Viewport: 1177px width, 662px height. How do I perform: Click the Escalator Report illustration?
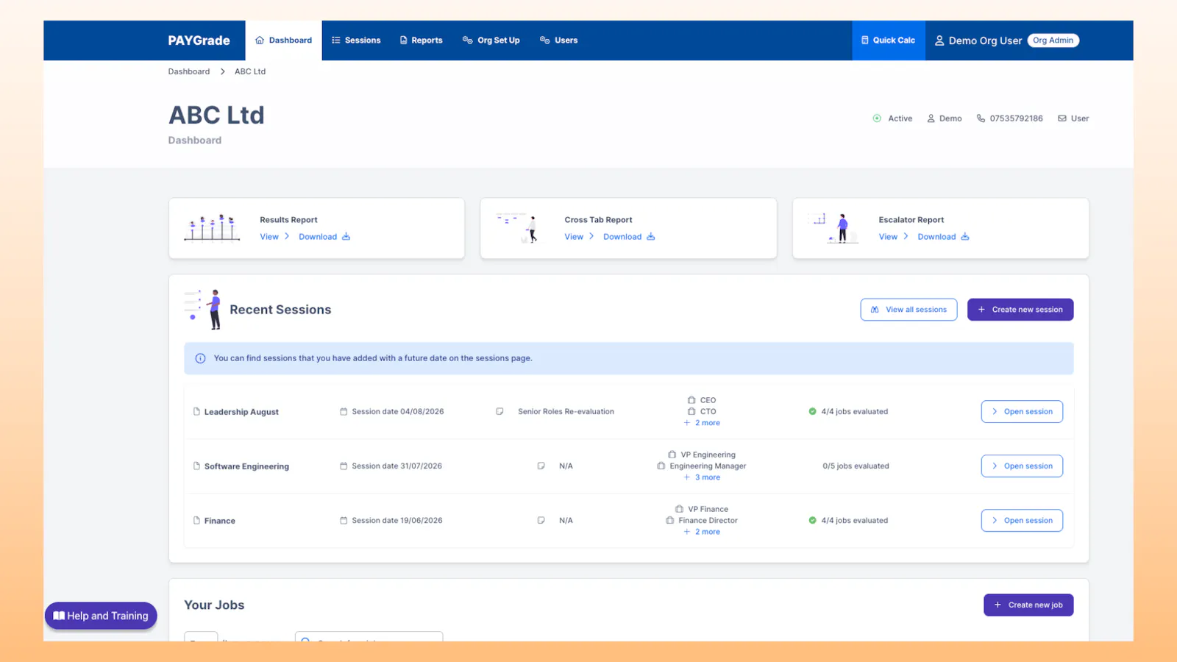(x=834, y=228)
